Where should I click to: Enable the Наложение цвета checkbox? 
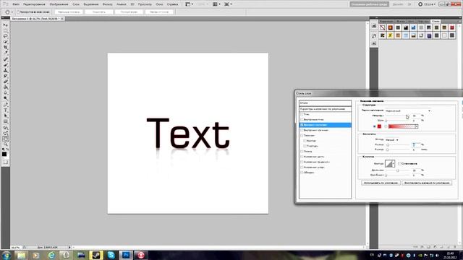302,157
